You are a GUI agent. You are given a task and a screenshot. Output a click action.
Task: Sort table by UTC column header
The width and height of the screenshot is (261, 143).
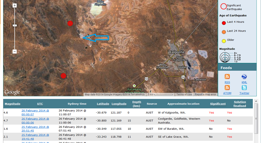40,104
